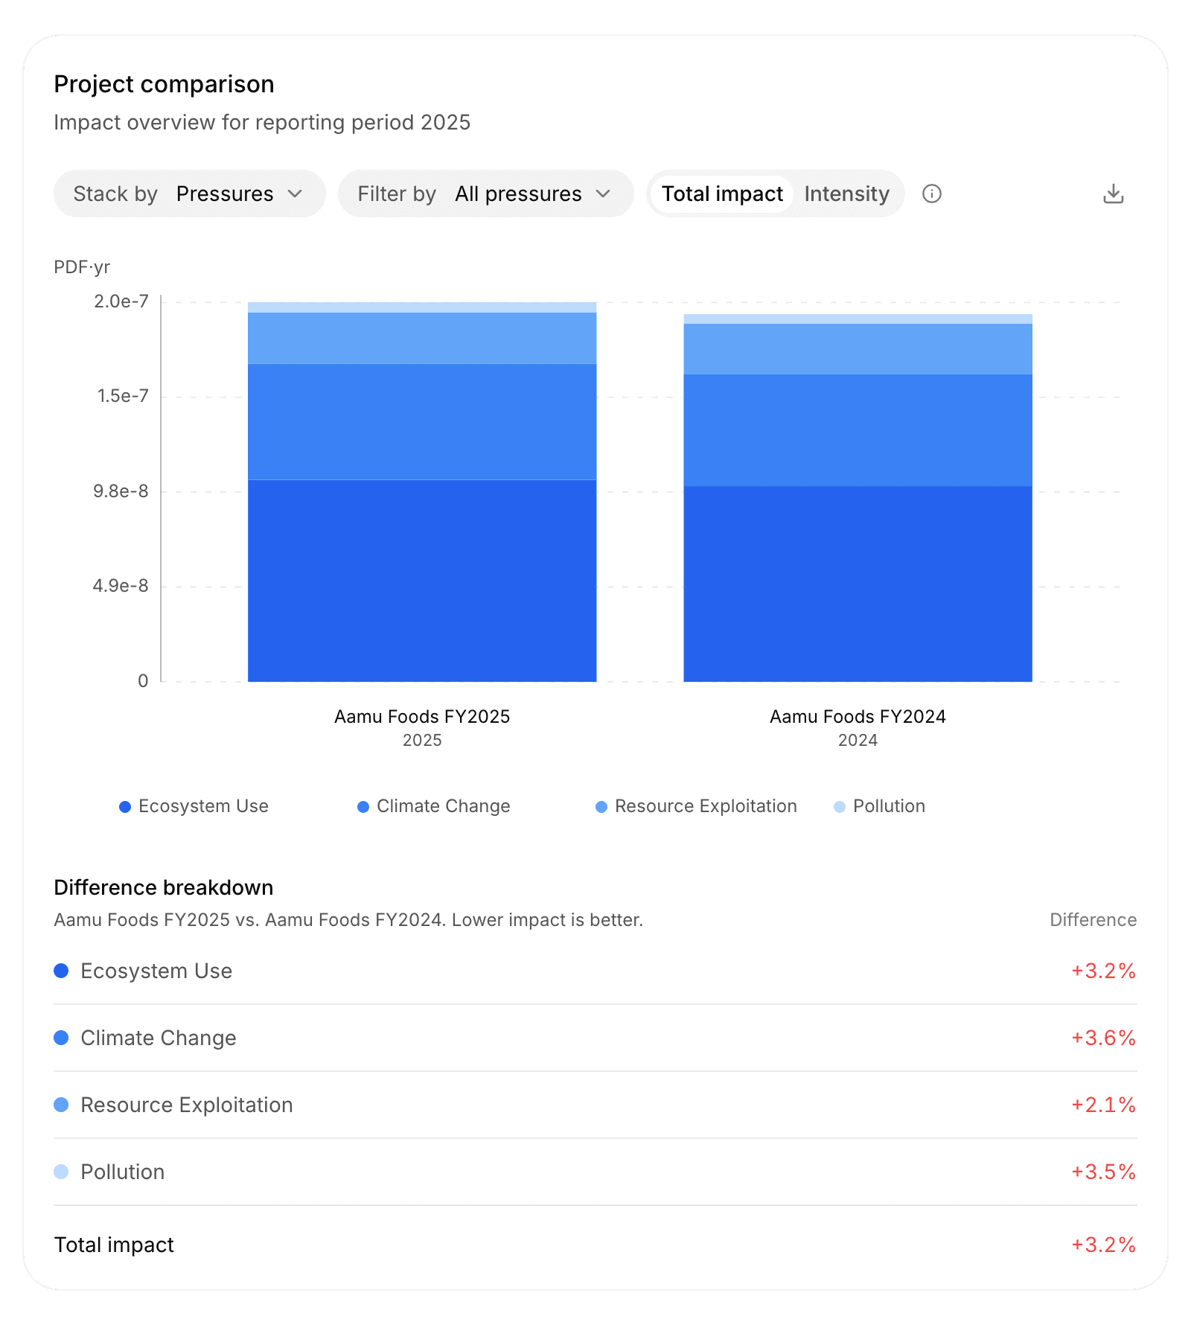Toggle Ecosystem Use in the chart legend
The width and height of the screenshot is (1191, 1325).
pyautogui.click(x=194, y=806)
